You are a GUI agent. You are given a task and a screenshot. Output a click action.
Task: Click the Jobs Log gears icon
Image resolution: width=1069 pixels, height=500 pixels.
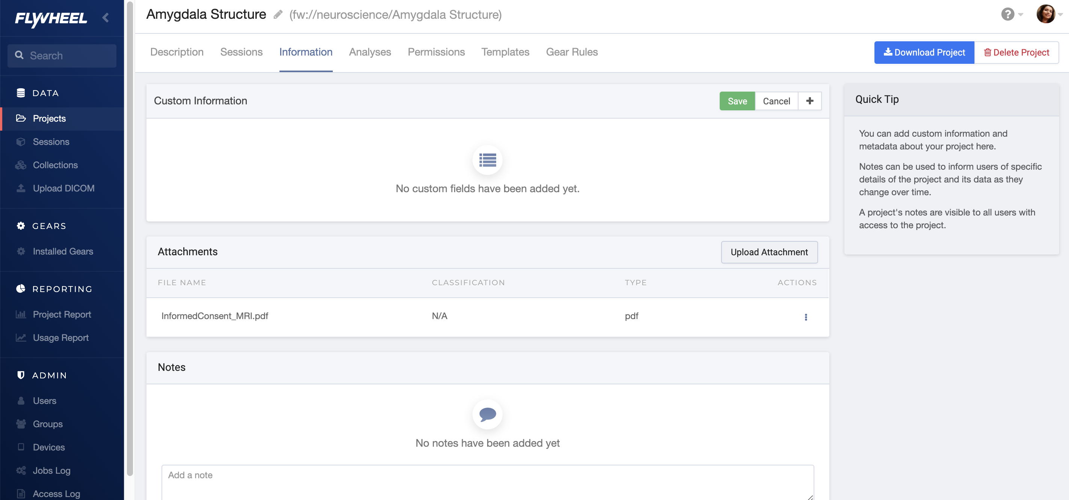tap(21, 470)
